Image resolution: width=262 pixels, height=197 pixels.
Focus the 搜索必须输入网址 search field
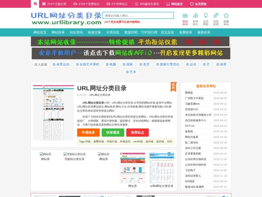pos(138,15)
